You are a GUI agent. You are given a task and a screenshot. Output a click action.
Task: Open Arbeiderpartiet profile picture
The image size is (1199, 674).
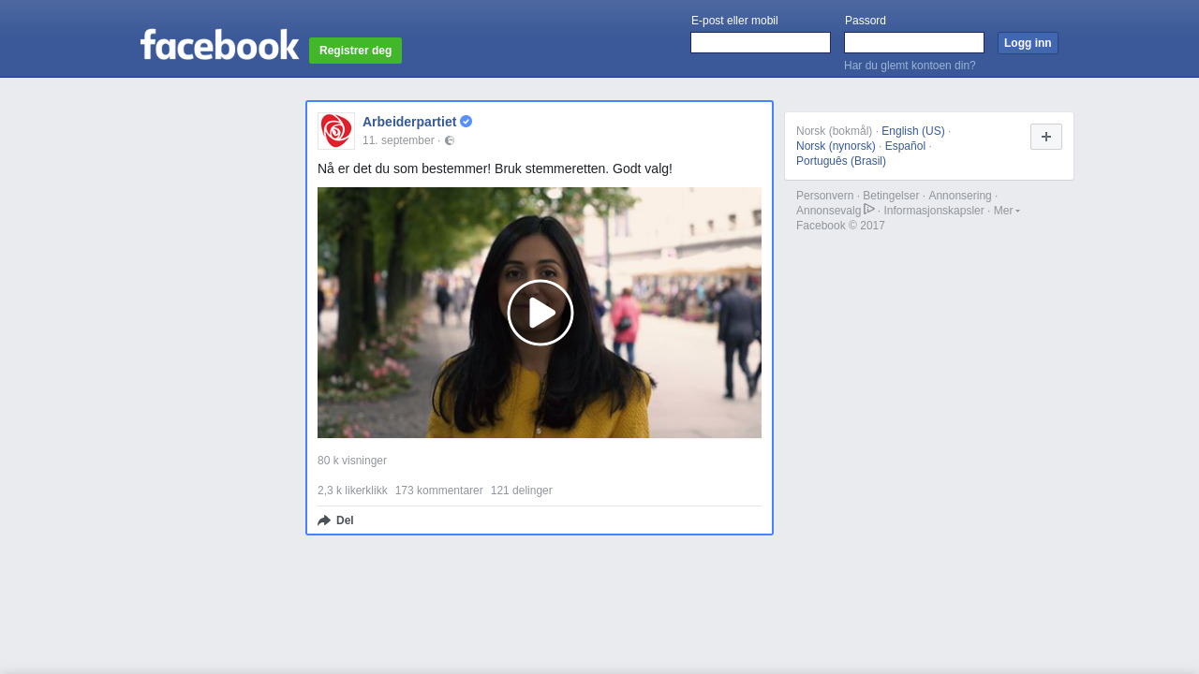336,131
